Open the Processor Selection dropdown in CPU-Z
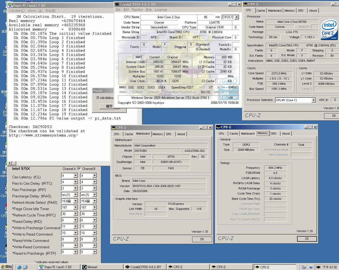339x270 pixels. point(314,100)
